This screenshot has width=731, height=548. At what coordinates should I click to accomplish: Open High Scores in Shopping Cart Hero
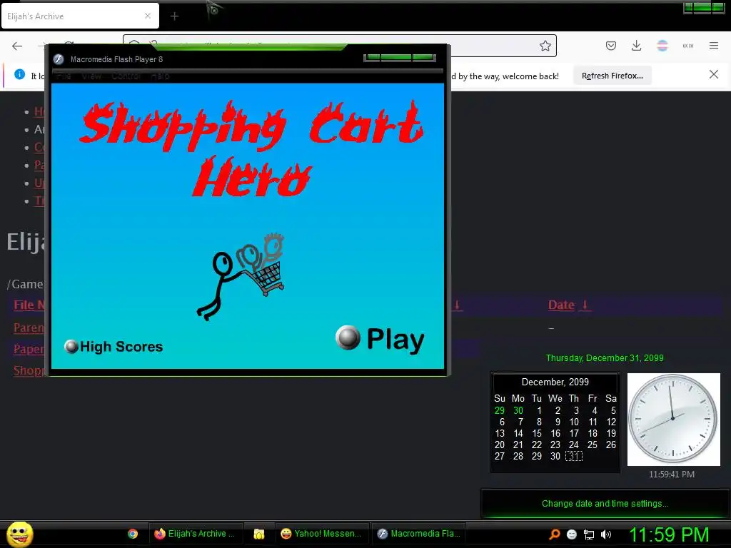tap(114, 347)
